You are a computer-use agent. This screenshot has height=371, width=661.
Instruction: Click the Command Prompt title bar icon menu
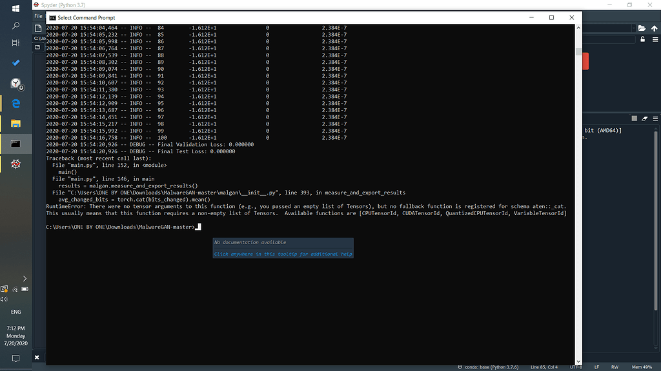pyautogui.click(x=52, y=17)
